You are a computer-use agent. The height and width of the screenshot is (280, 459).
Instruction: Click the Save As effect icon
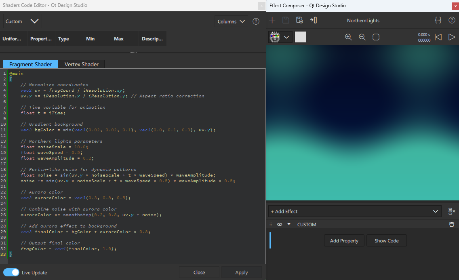click(300, 20)
